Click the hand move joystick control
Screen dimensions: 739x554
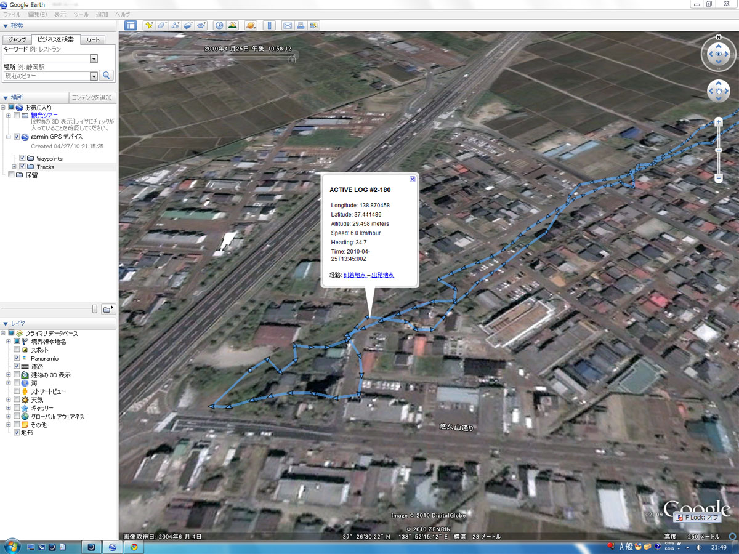click(718, 91)
